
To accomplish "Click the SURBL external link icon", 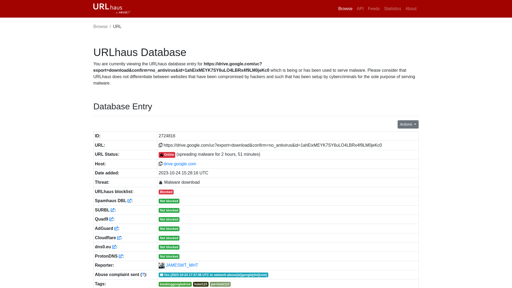I will coord(112,210).
